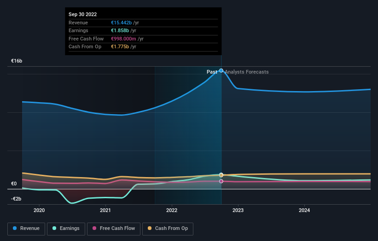Viewport: 378px width, 241px height.
Task: Click the Analysts Forecasts label
Action: (247, 72)
